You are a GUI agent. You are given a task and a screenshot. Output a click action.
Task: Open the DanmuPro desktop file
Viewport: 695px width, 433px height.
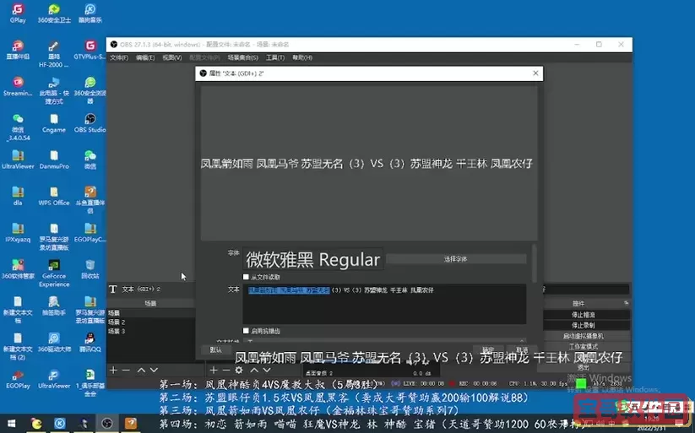[54, 160]
